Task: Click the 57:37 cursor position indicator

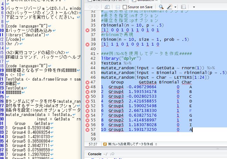Action: click(93, 144)
